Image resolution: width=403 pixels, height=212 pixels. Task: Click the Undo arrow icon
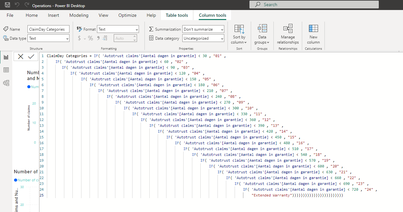(17, 5)
